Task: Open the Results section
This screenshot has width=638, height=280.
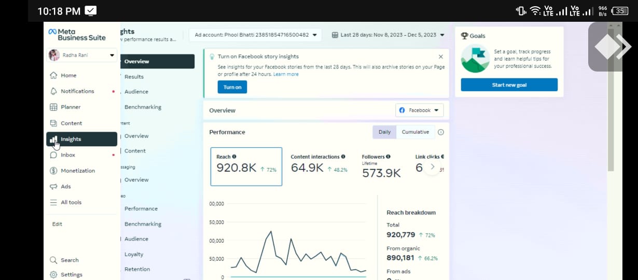Action: click(134, 77)
